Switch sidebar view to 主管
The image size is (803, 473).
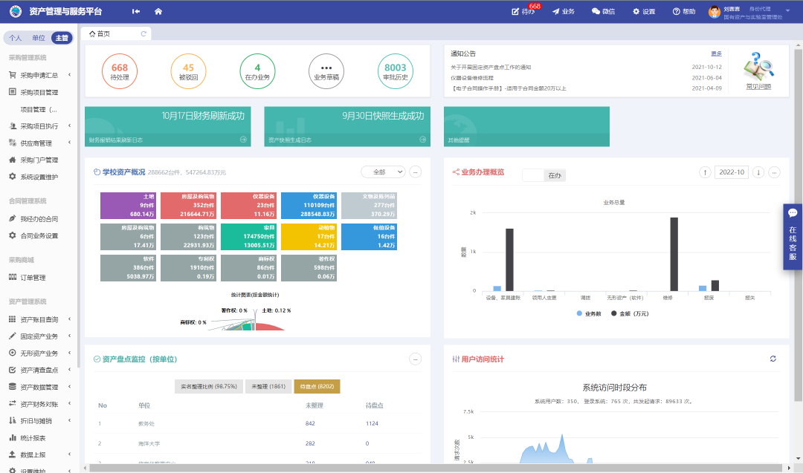(x=62, y=38)
